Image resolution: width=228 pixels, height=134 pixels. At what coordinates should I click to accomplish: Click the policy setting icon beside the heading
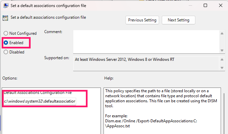(5, 18)
